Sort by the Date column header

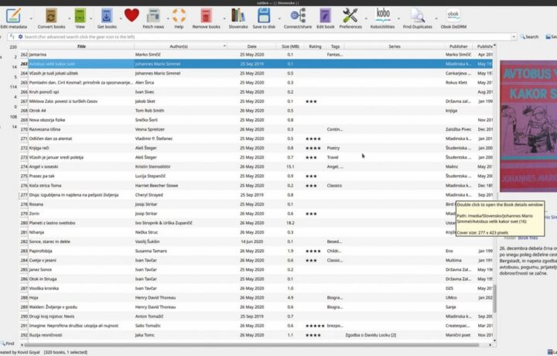251,46
